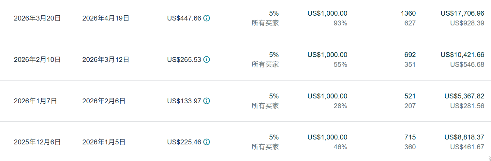Select the 28% budget usage value
The height and width of the screenshot is (161, 491).
(340, 106)
